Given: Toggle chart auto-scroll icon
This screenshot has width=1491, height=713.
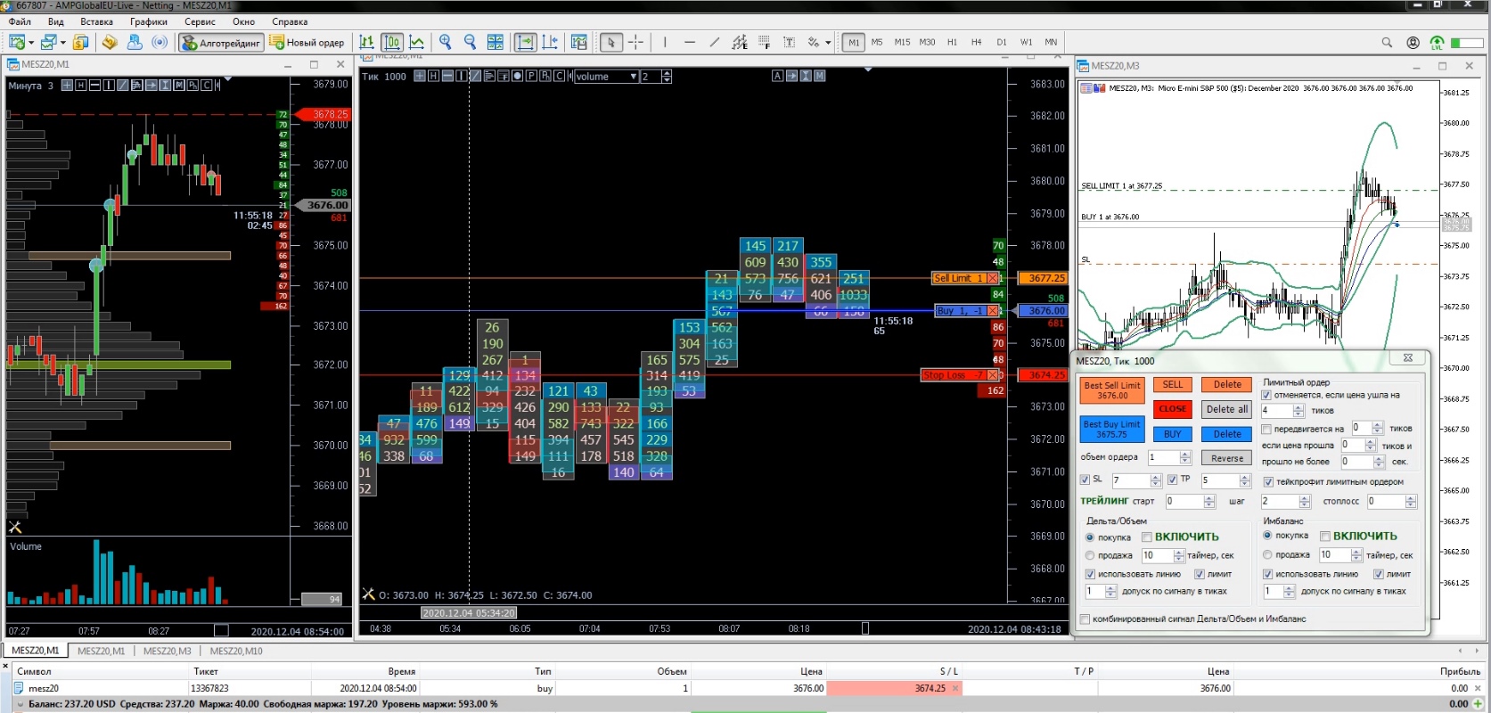Looking at the screenshot, I should point(526,42).
